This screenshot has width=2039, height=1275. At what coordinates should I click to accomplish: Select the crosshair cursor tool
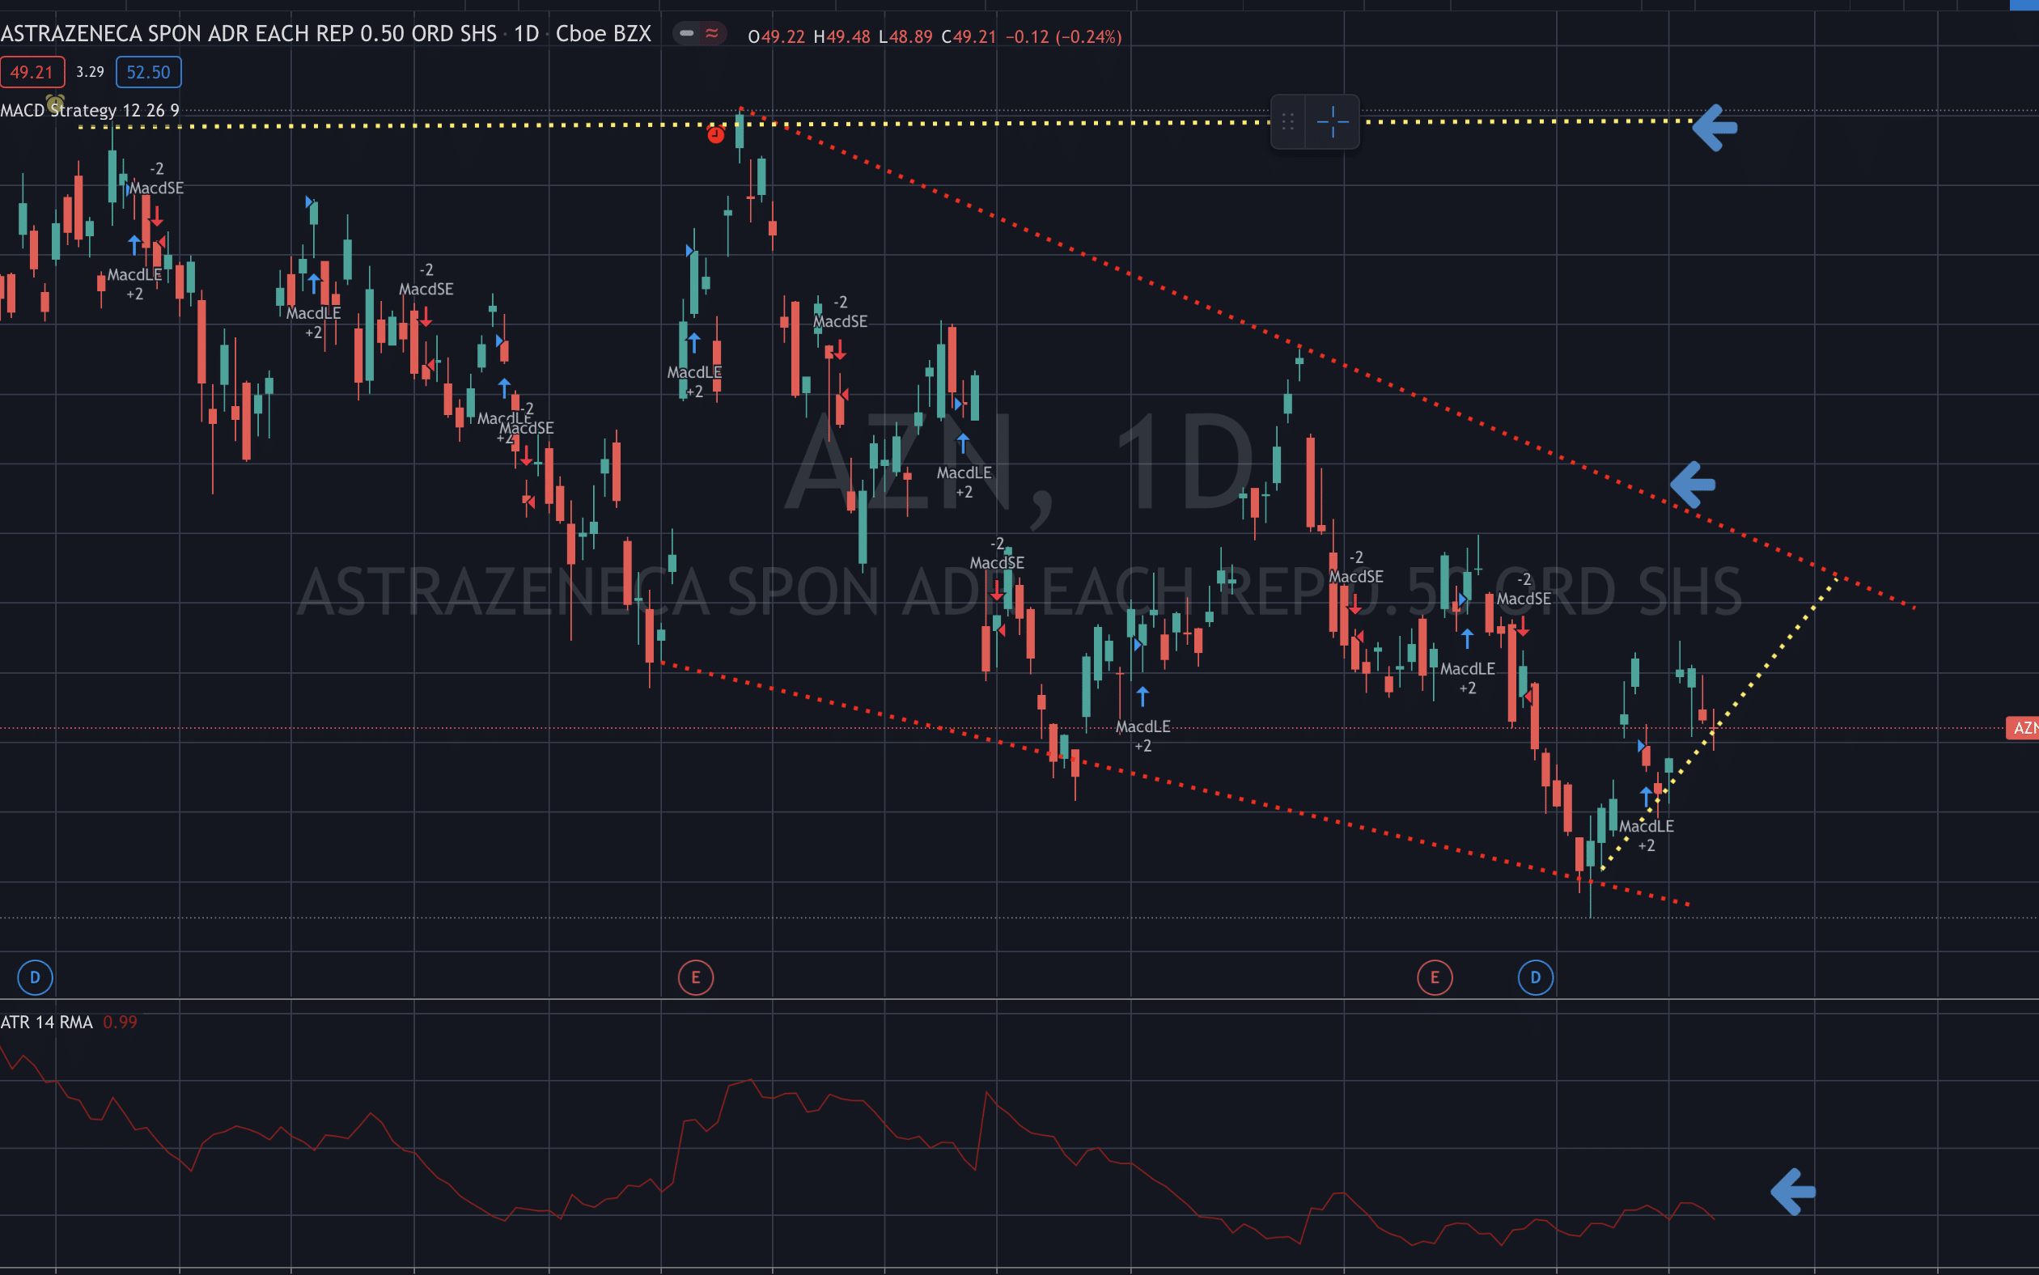tap(1333, 122)
